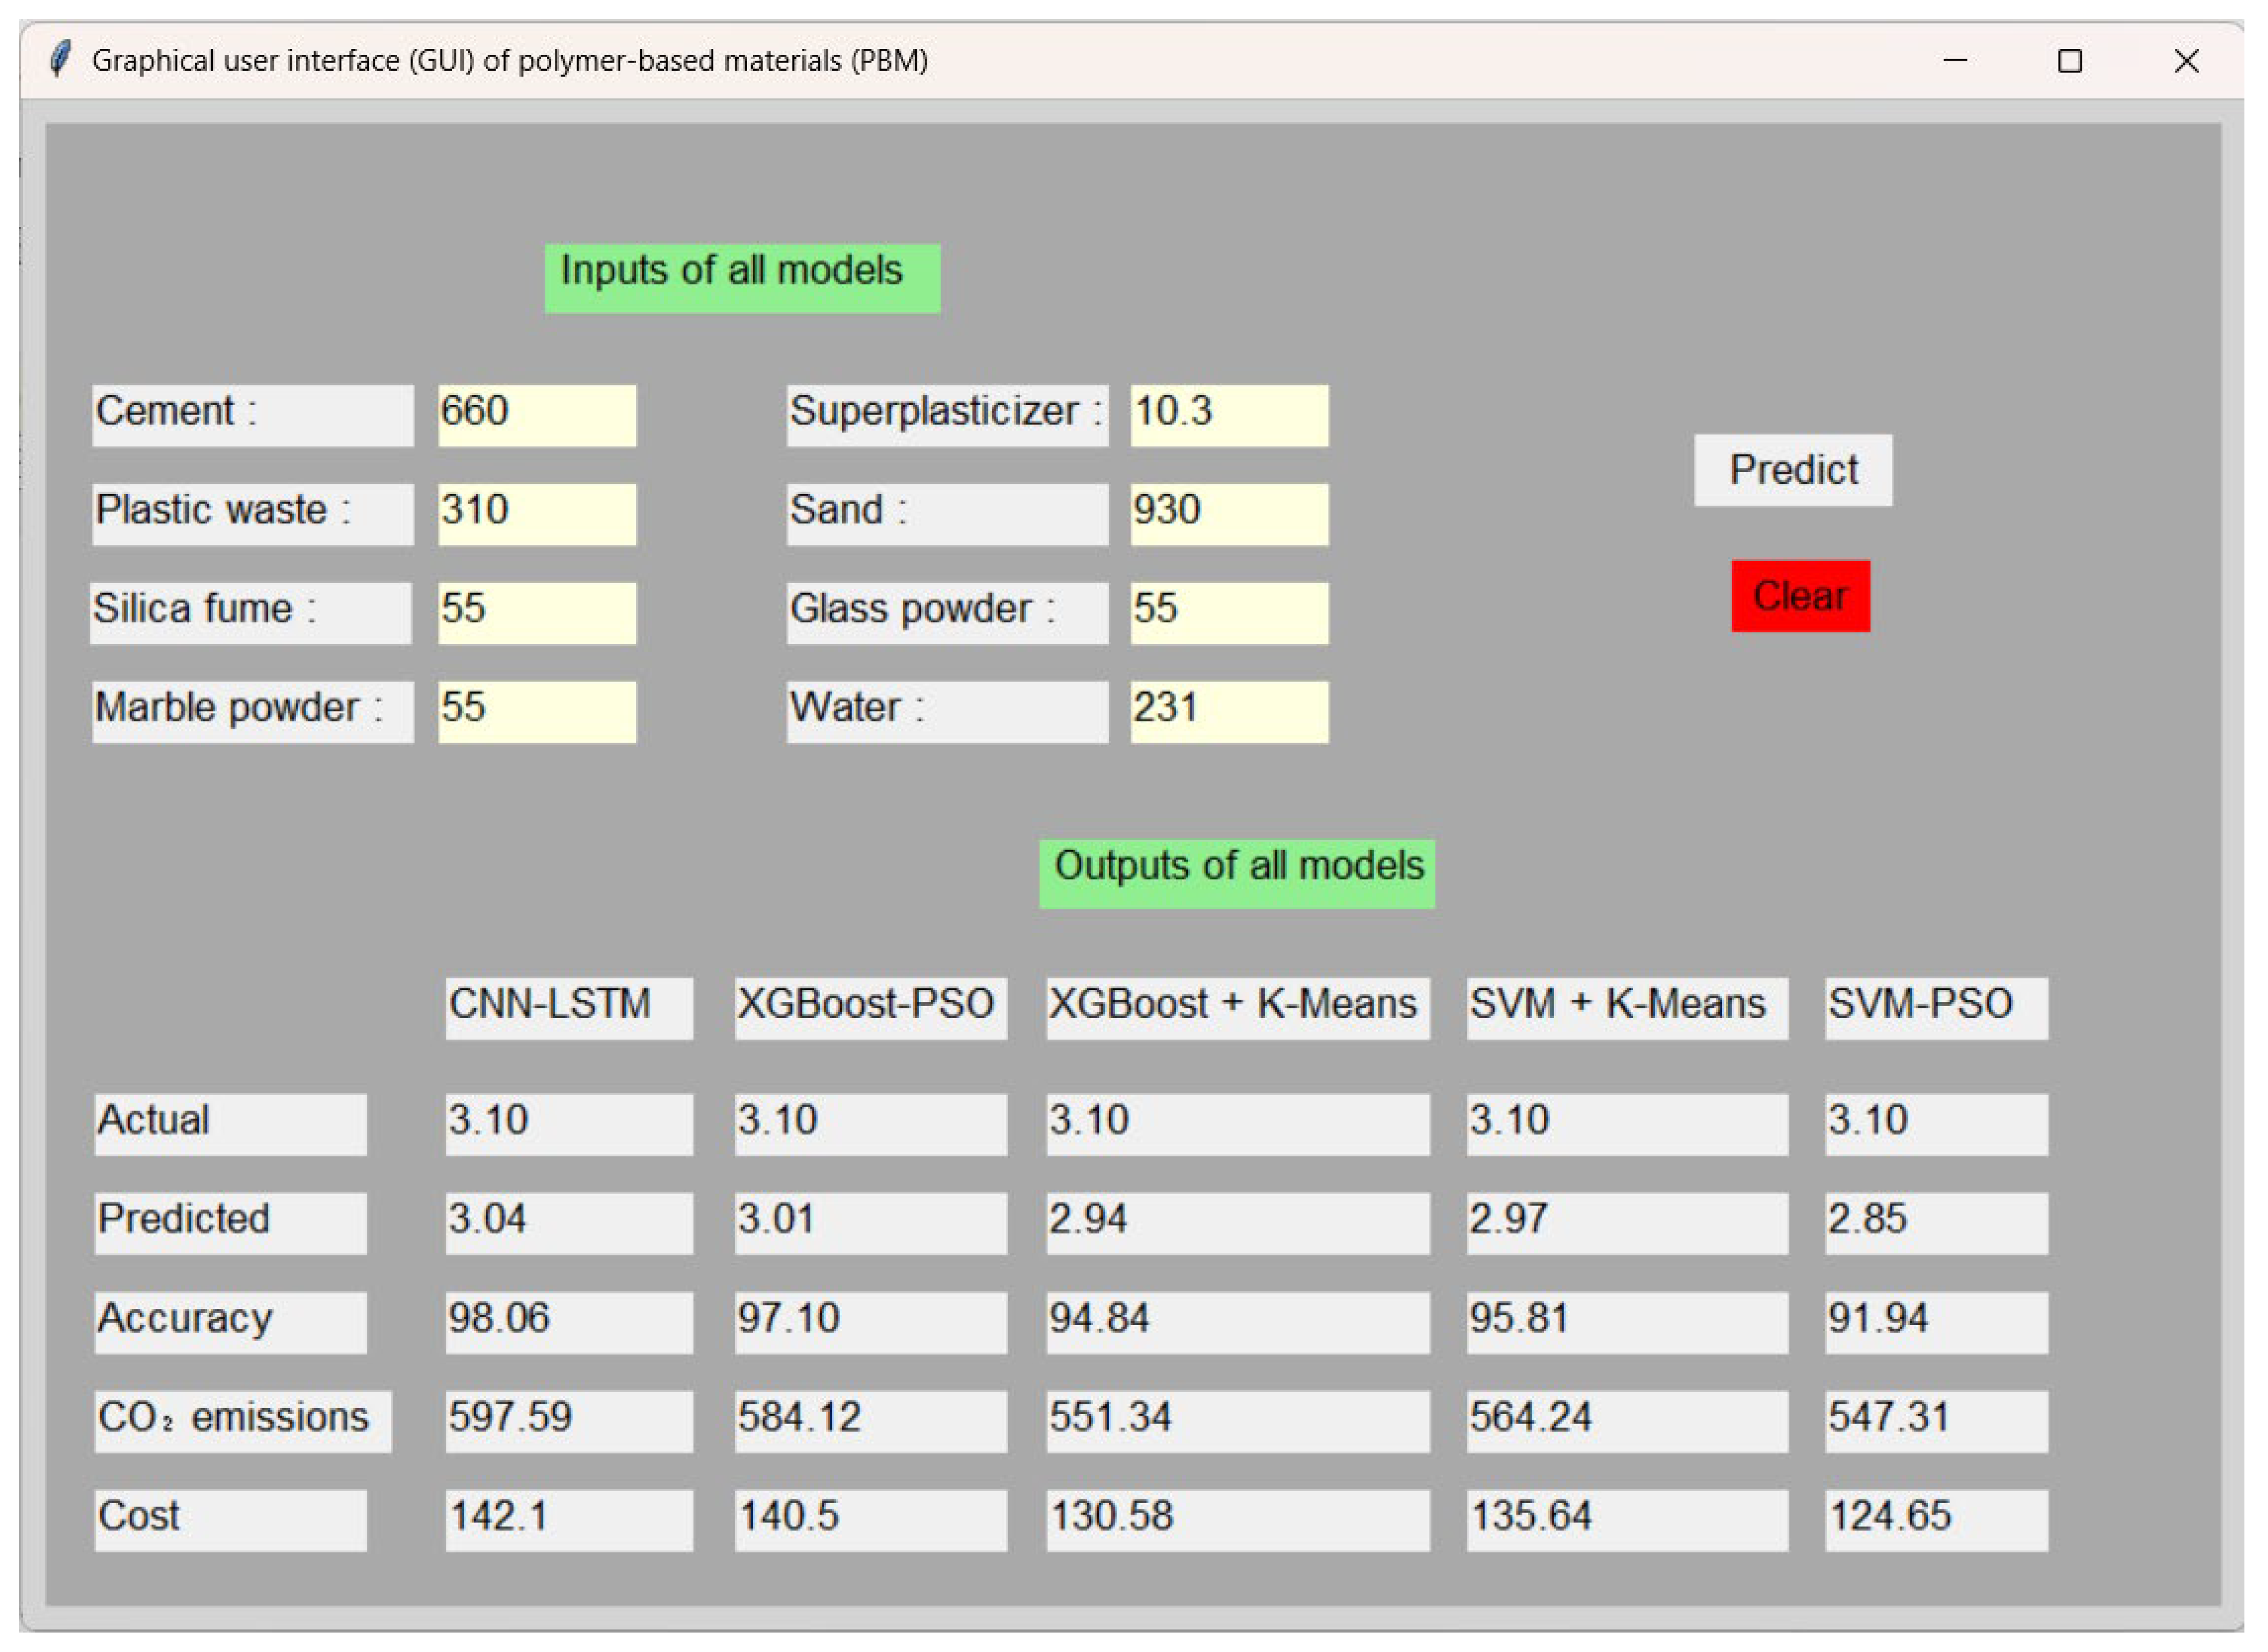The image size is (2268, 1652).
Task: Minimize the application window
Action: pos(1955,61)
